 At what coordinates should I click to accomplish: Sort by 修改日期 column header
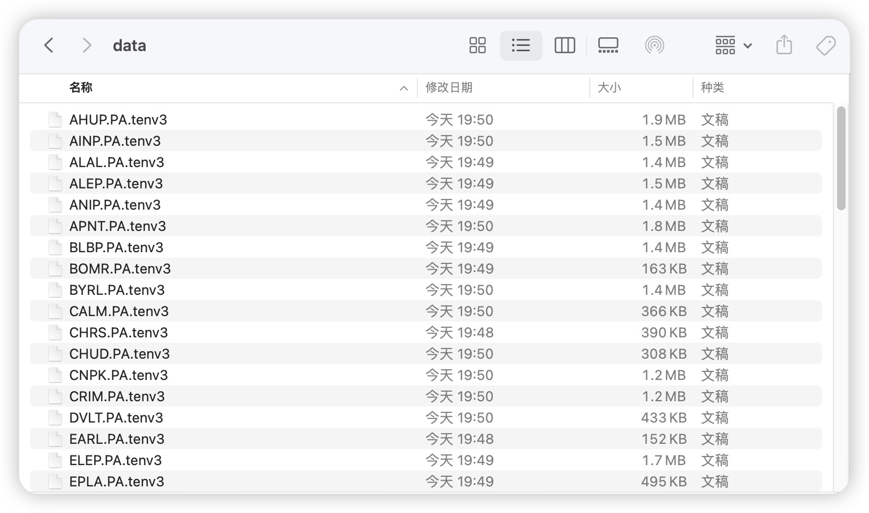[x=449, y=88]
